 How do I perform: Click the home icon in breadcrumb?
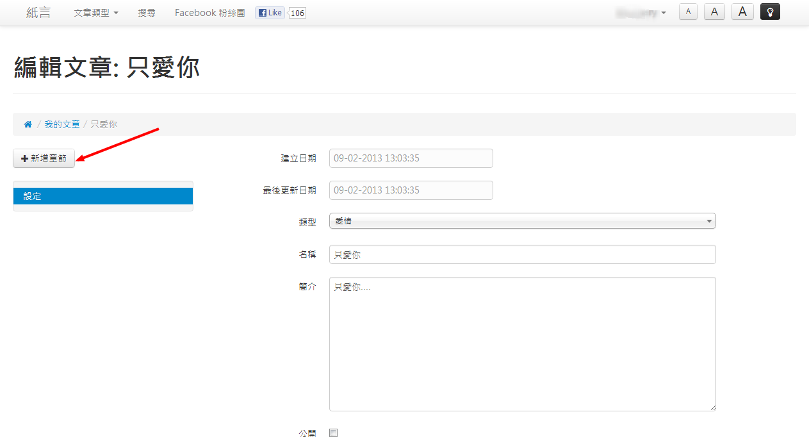coord(28,124)
